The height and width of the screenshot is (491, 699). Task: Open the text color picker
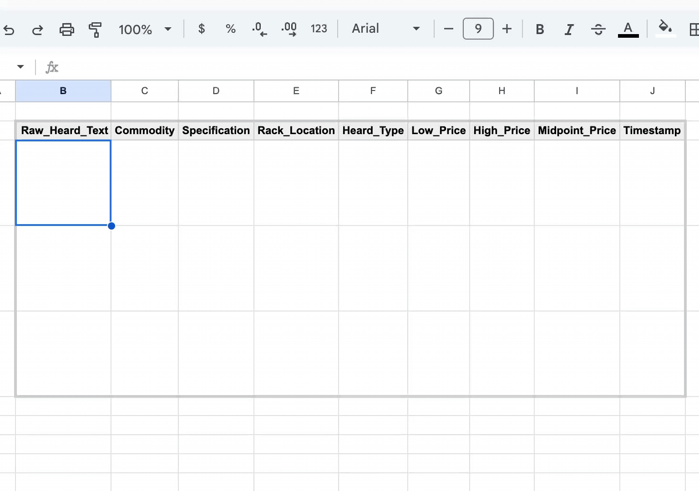(x=628, y=30)
